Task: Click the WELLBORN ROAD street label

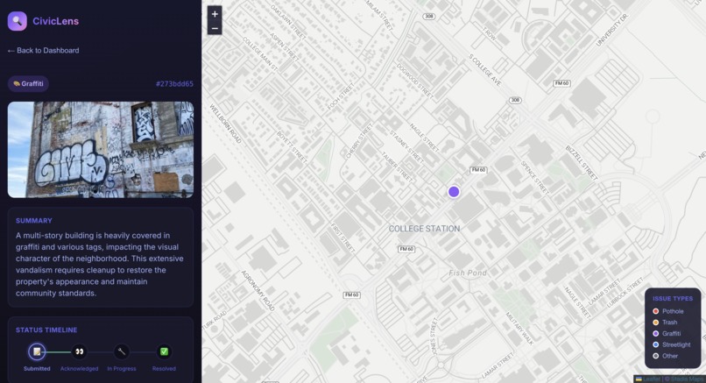Action: tap(226, 124)
